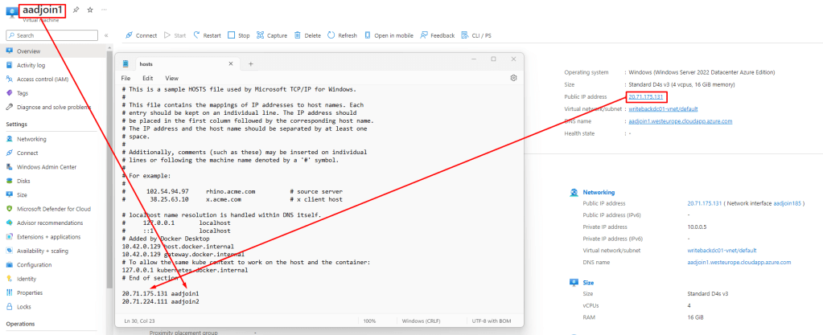This screenshot has height=335, width=823.
Task: Open the more options ellipsis next to title
Action: 105,9
